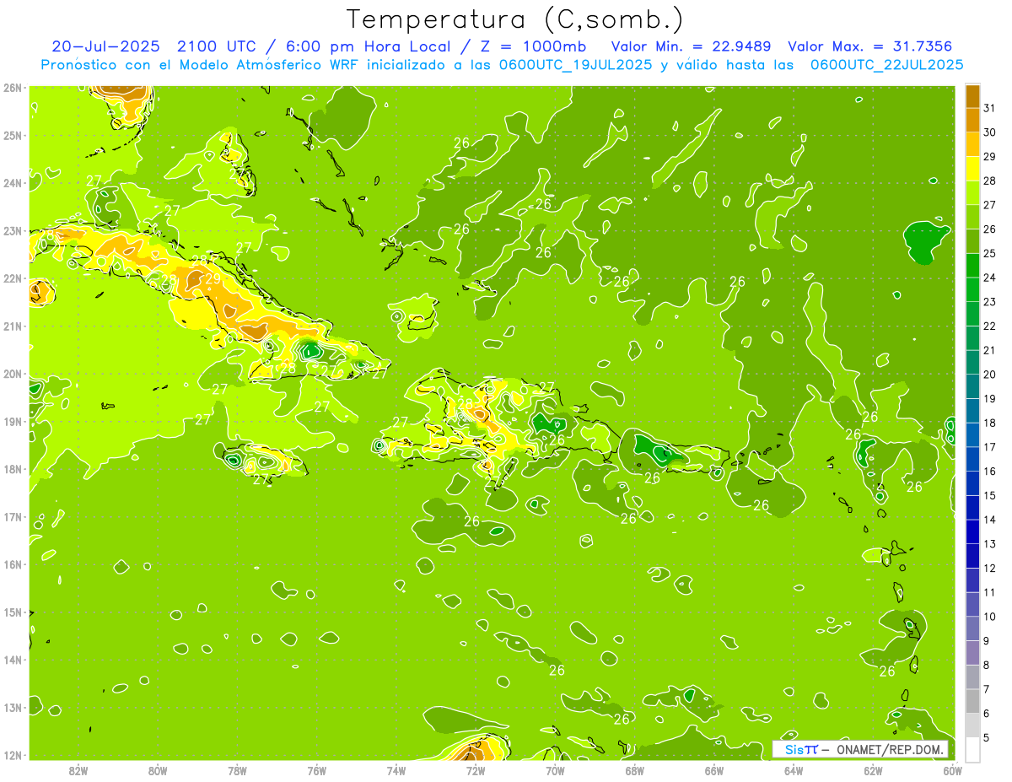Image resolution: width=1012 pixels, height=782 pixels.
Task: Click the 'Temperatura (C,somb.)' map title
Action: 514,19
